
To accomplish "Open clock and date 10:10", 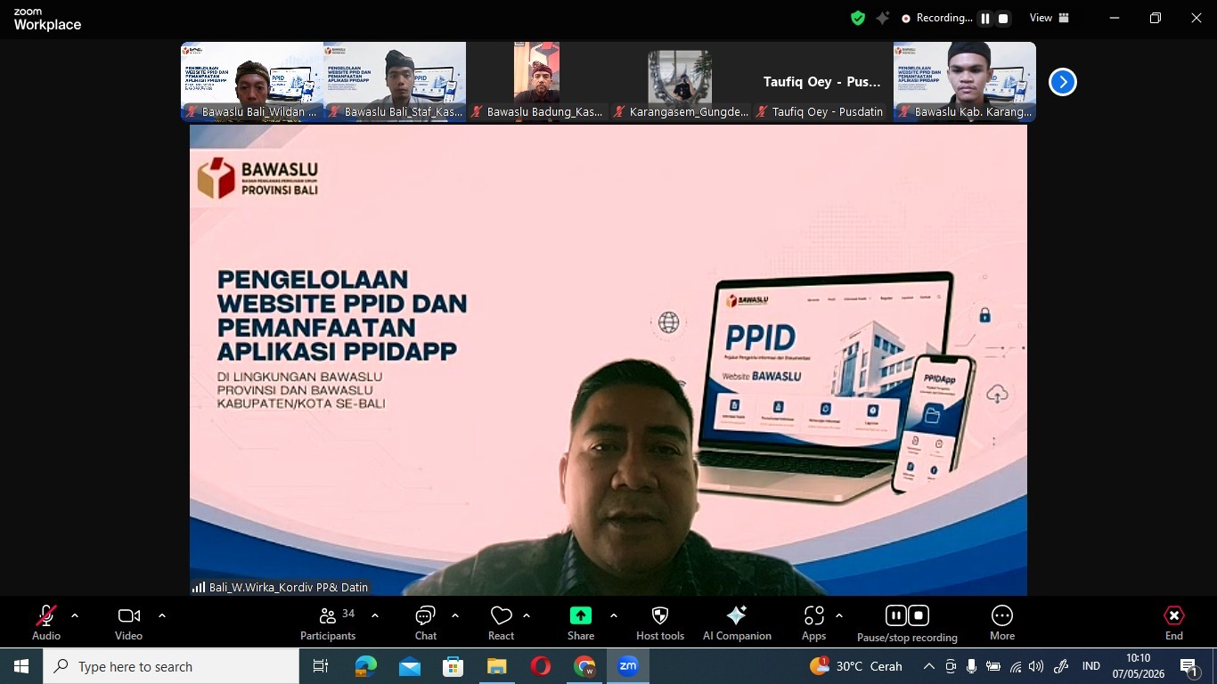I will pyautogui.click(x=1138, y=666).
